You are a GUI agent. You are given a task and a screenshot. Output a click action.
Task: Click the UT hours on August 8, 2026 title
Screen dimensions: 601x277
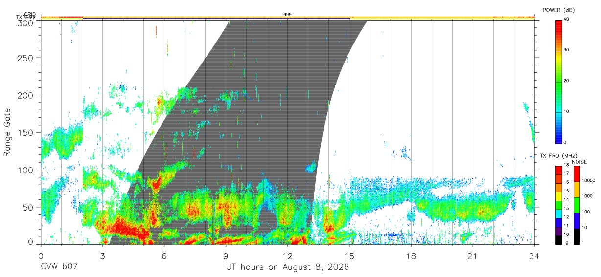coord(287,267)
